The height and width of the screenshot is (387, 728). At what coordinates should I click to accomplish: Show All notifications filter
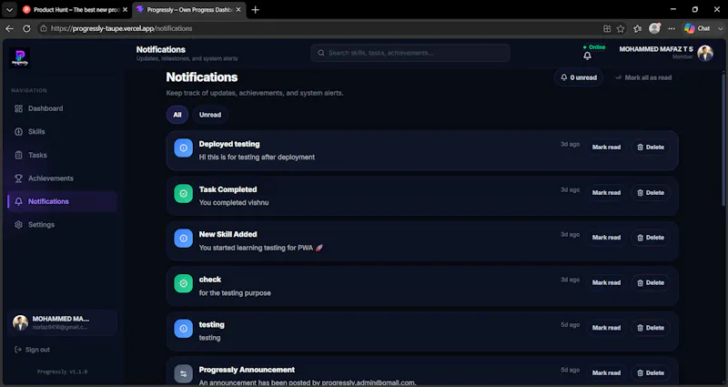coord(177,115)
